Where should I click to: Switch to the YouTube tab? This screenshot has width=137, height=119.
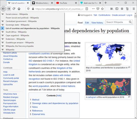point(67,3)
